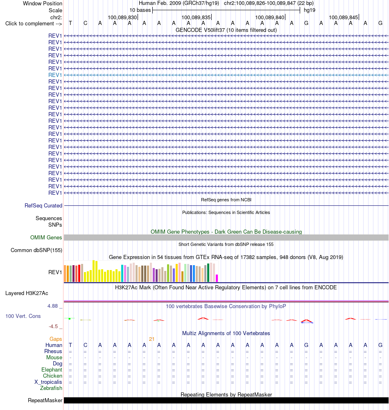Image resolution: width=389 pixels, height=410 pixels.
Task: Click the 100,089,835 position marker
Action: point(196,17)
